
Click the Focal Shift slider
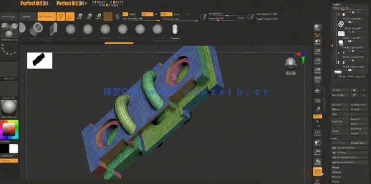click(227, 14)
